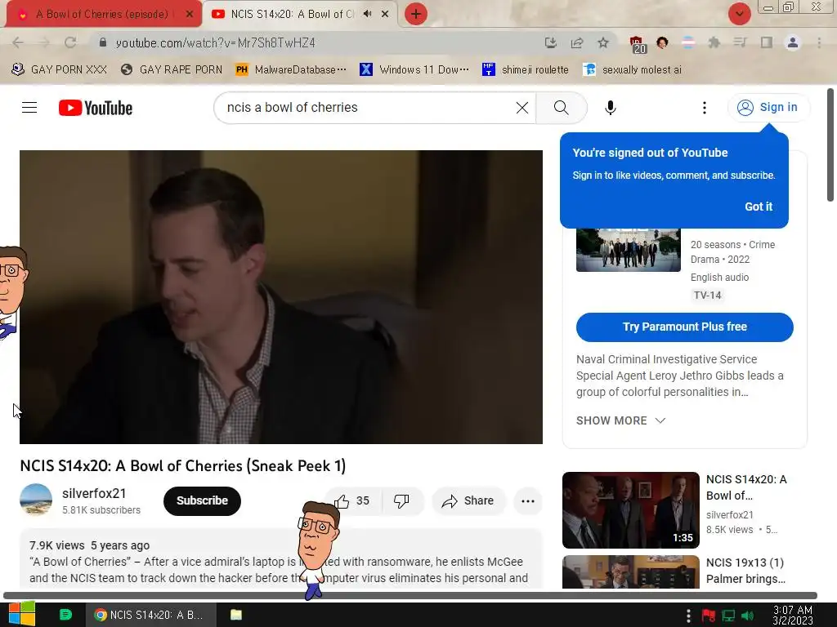The image size is (837, 627).
Task: Click the vertical page scrollbar
Action: click(x=830, y=145)
